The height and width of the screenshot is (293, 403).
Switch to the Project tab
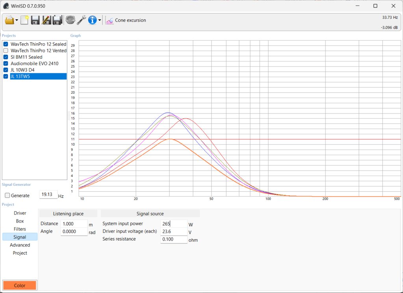click(20, 253)
